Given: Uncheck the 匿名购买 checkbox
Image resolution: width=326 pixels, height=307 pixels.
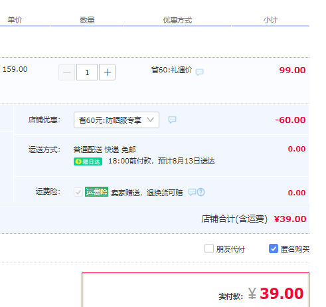Looking at the screenshot, I should pos(274,249).
